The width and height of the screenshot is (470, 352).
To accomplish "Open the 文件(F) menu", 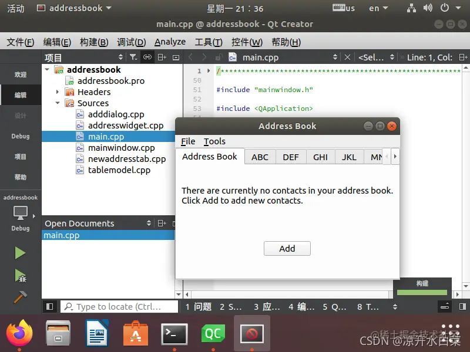I will pos(21,42).
